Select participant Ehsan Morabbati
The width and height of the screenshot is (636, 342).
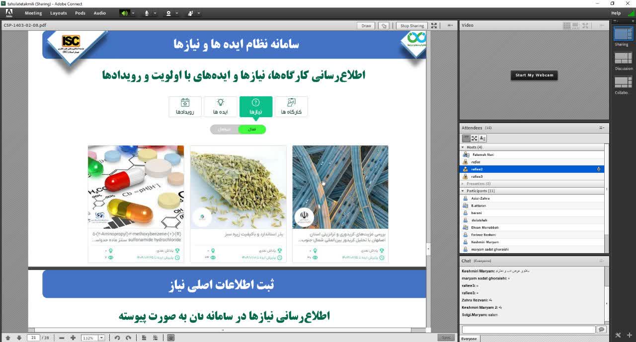click(532, 227)
